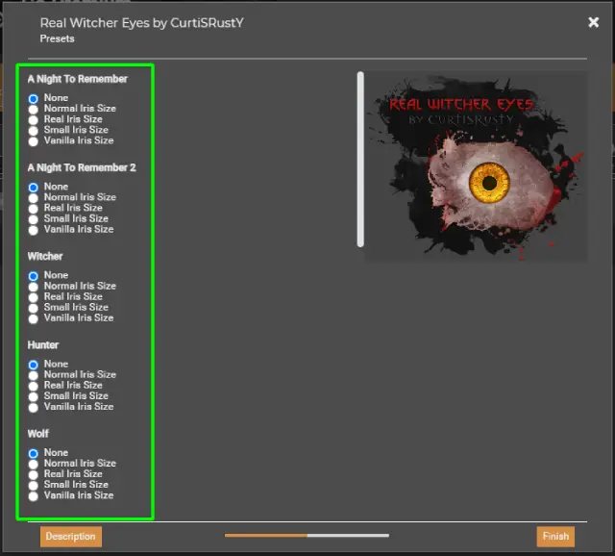Viewport: 615px width, 556px height.
Task: Pick Real Iris Size in Witcher group
Action: point(34,297)
